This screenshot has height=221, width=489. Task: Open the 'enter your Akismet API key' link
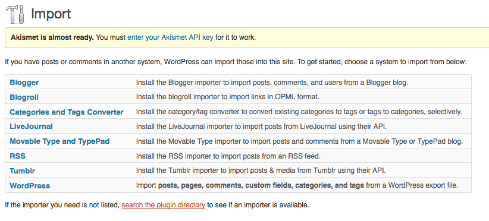pos(170,37)
